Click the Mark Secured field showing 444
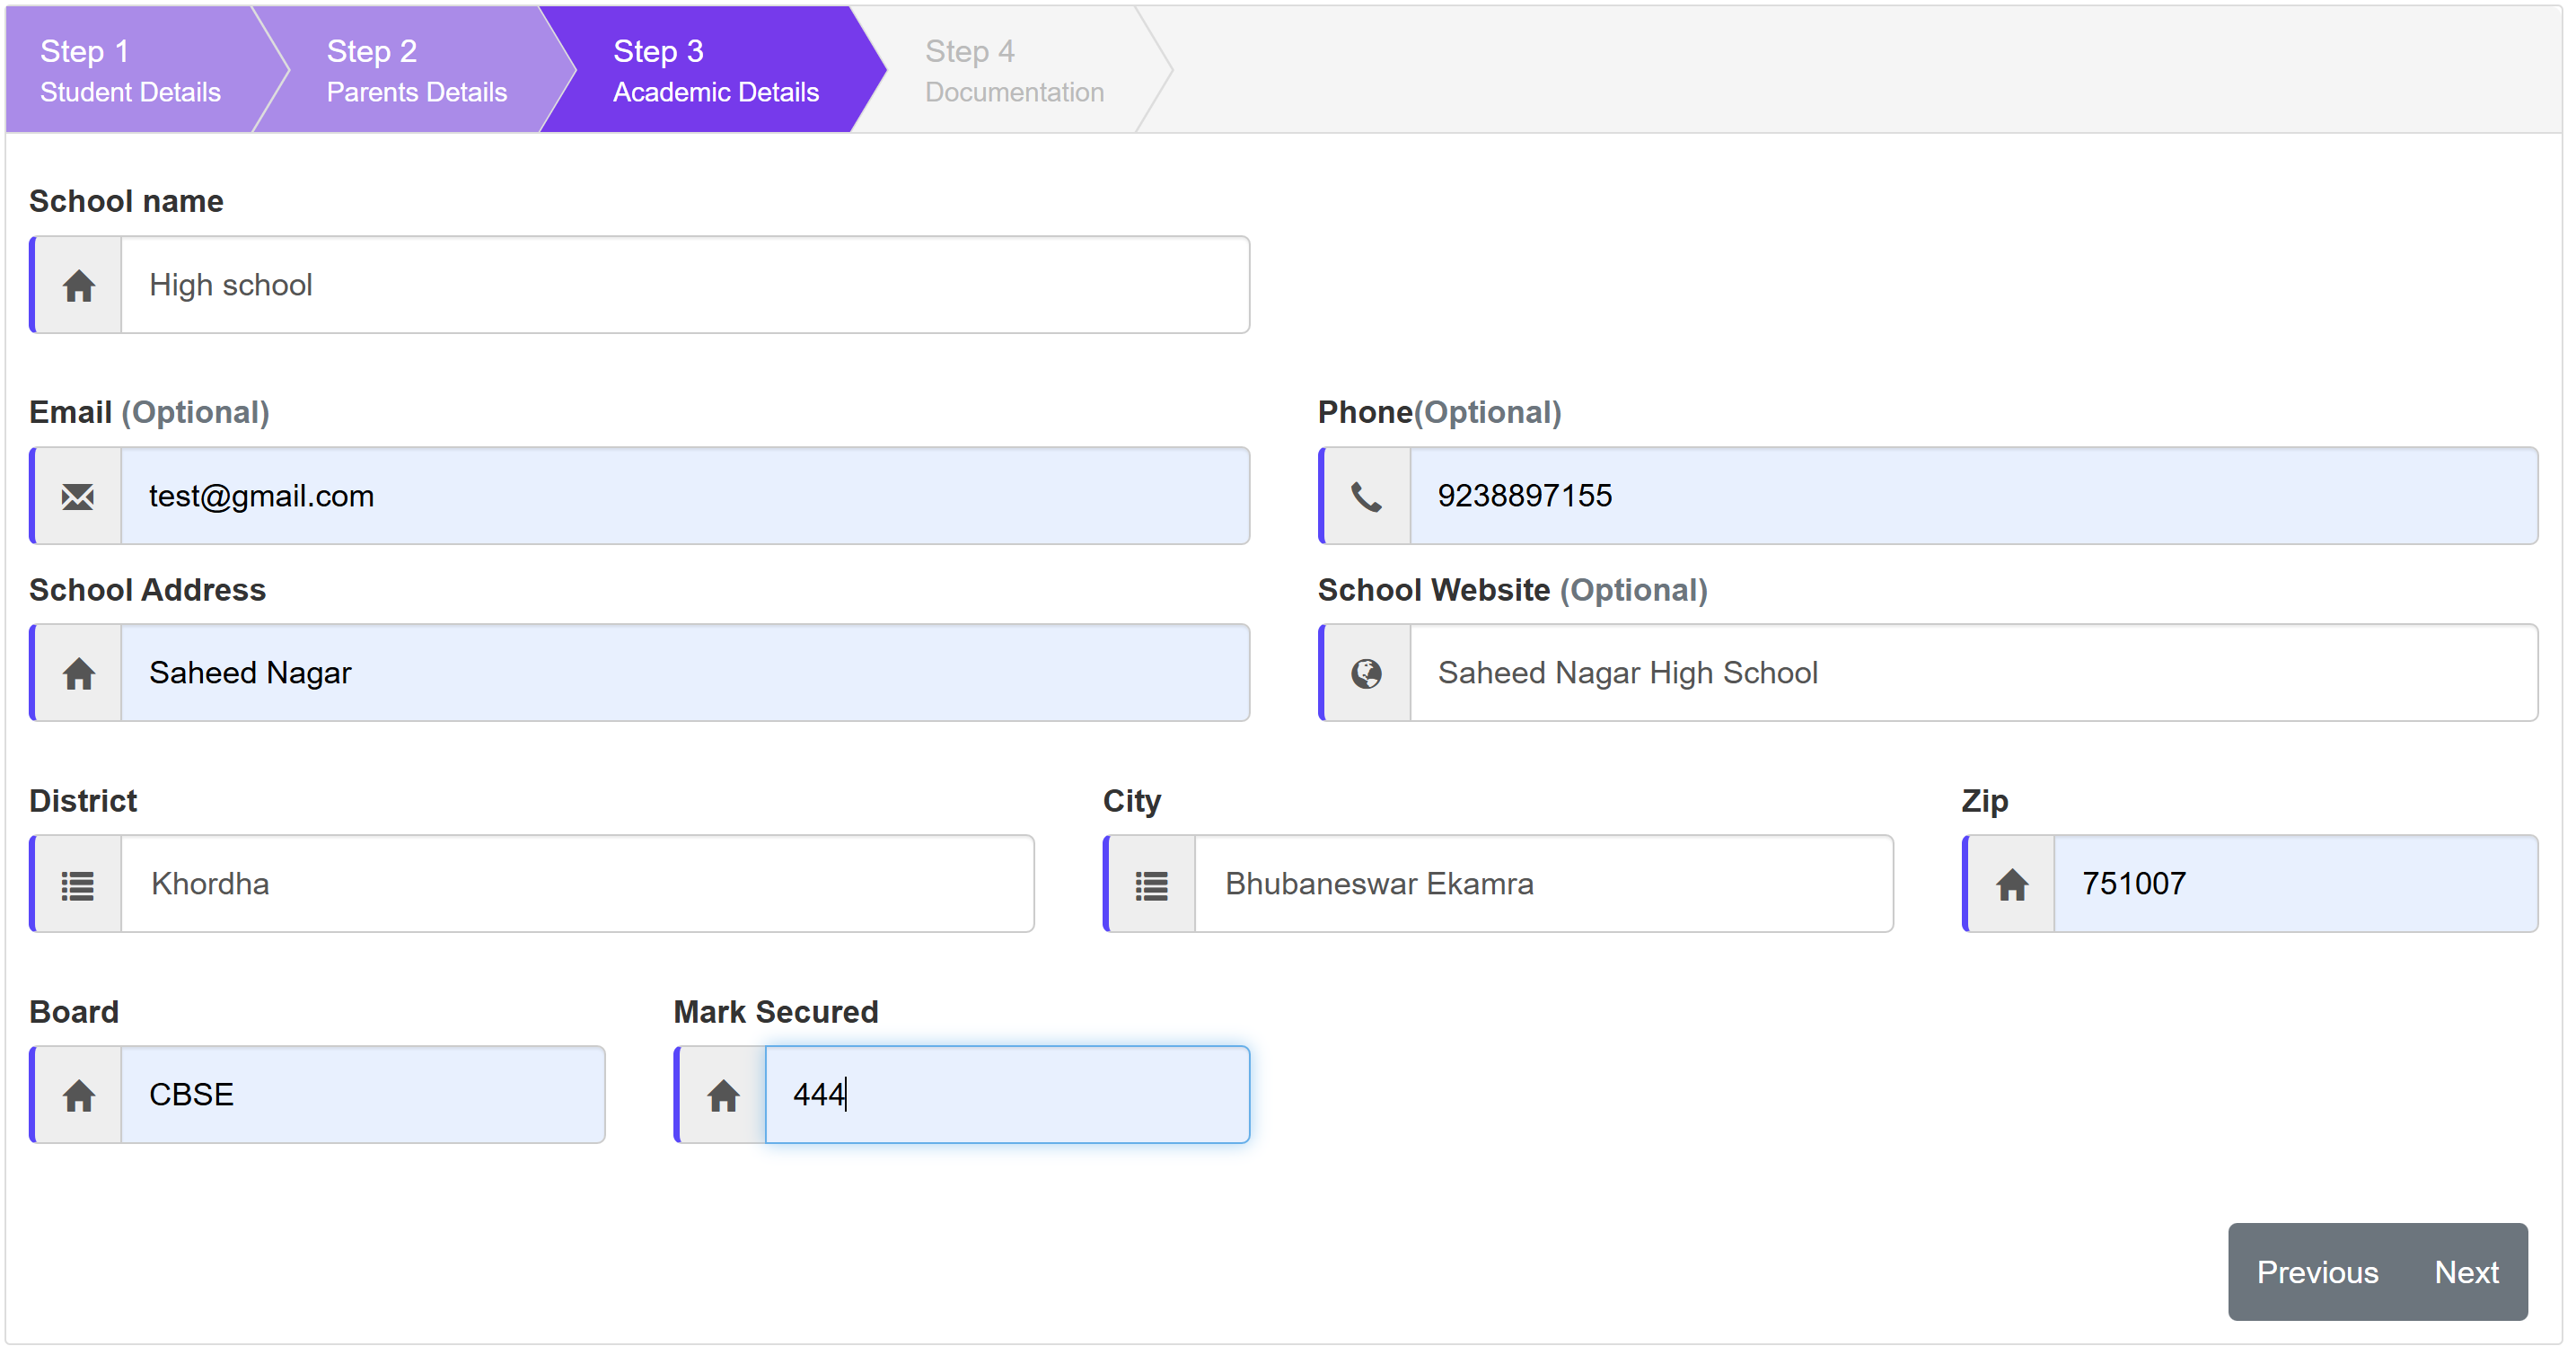 (x=1008, y=1095)
